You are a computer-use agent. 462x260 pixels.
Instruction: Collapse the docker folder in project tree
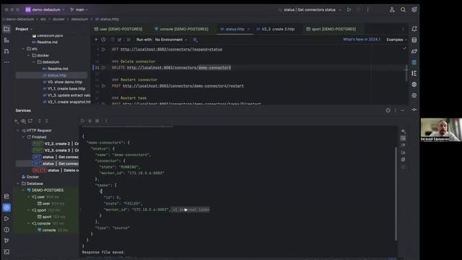tap(29, 55)
